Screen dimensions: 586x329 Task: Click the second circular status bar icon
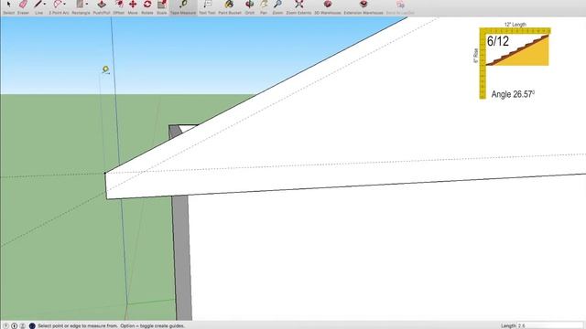click(15, 325)
